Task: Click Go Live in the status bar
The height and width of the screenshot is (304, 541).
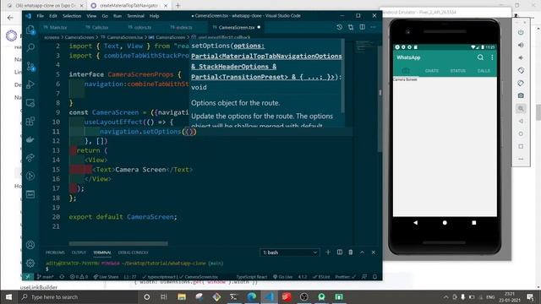Action: pos(283,277)
